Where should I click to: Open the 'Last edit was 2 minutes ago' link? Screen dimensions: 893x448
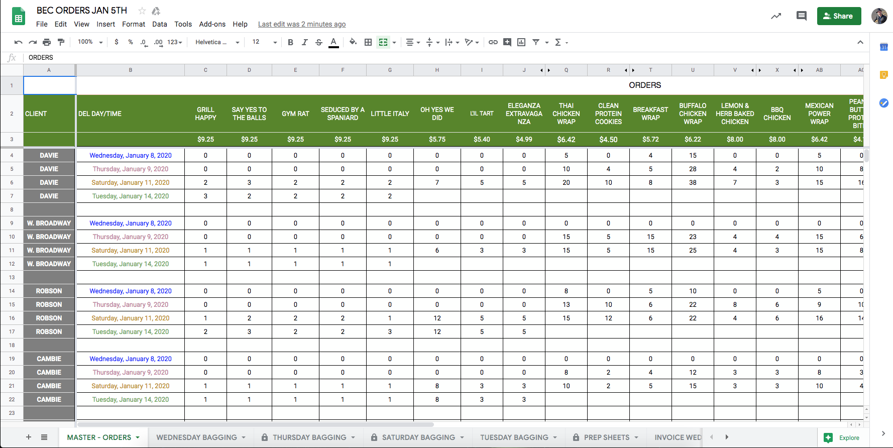click(x=301, y=24)
